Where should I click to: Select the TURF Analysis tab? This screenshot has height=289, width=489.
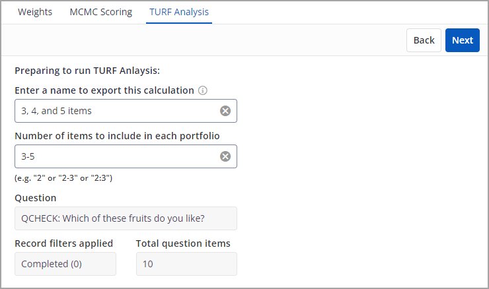pos(179,12)
